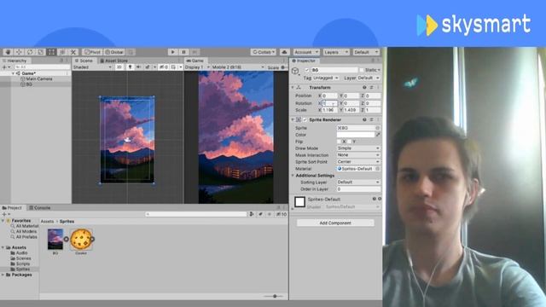The height and width of the screenshot is (307, 546).
Task: Toggle the Pivot handle position button
Action: click(x=92, y=52)
